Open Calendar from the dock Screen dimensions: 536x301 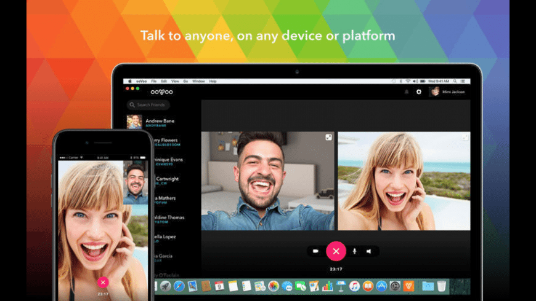(x=219, y=286)
